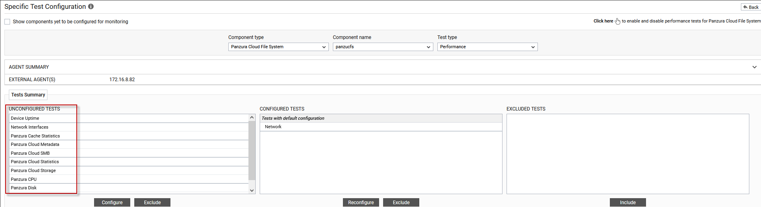The image size is (761, 207).
Task: Click the 'Click here' link for enabling tests
Action: [x=603, y=21]
